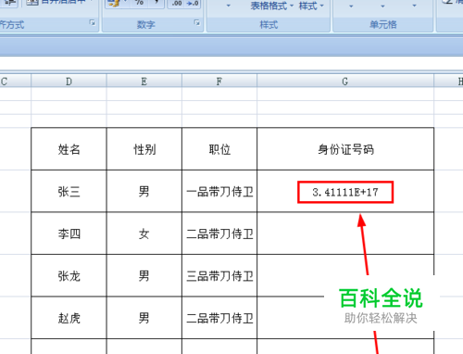The image size is (463, 354).
Task: Select column F header
Action: [219, 82]
